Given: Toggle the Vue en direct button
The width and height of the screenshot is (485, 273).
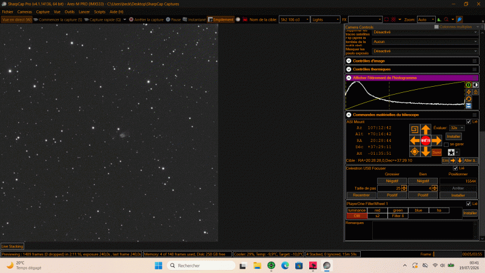Looking at the screenshot, I should coord(17,19).
